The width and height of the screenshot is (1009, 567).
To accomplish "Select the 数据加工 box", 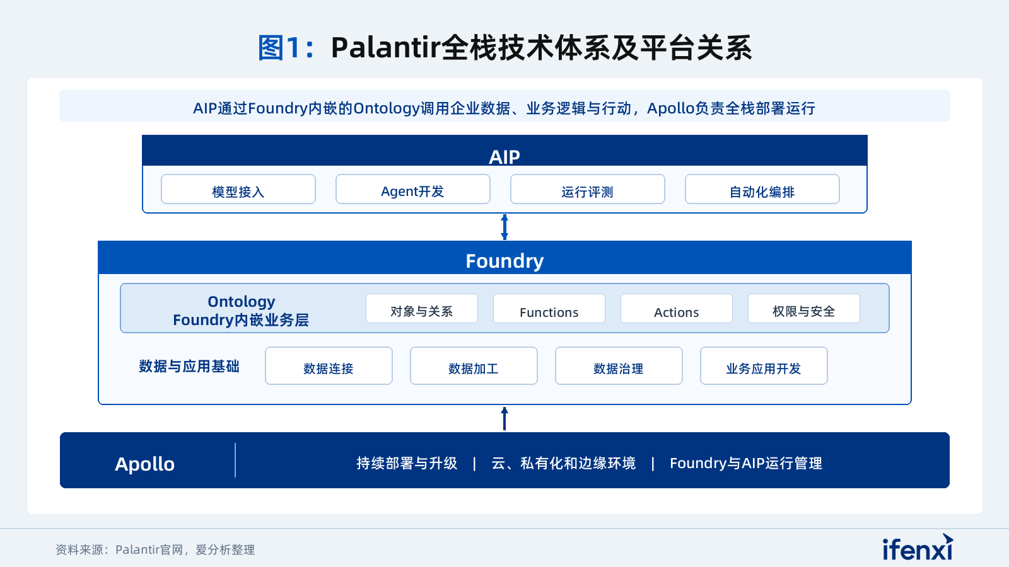I will coord(474,365).
